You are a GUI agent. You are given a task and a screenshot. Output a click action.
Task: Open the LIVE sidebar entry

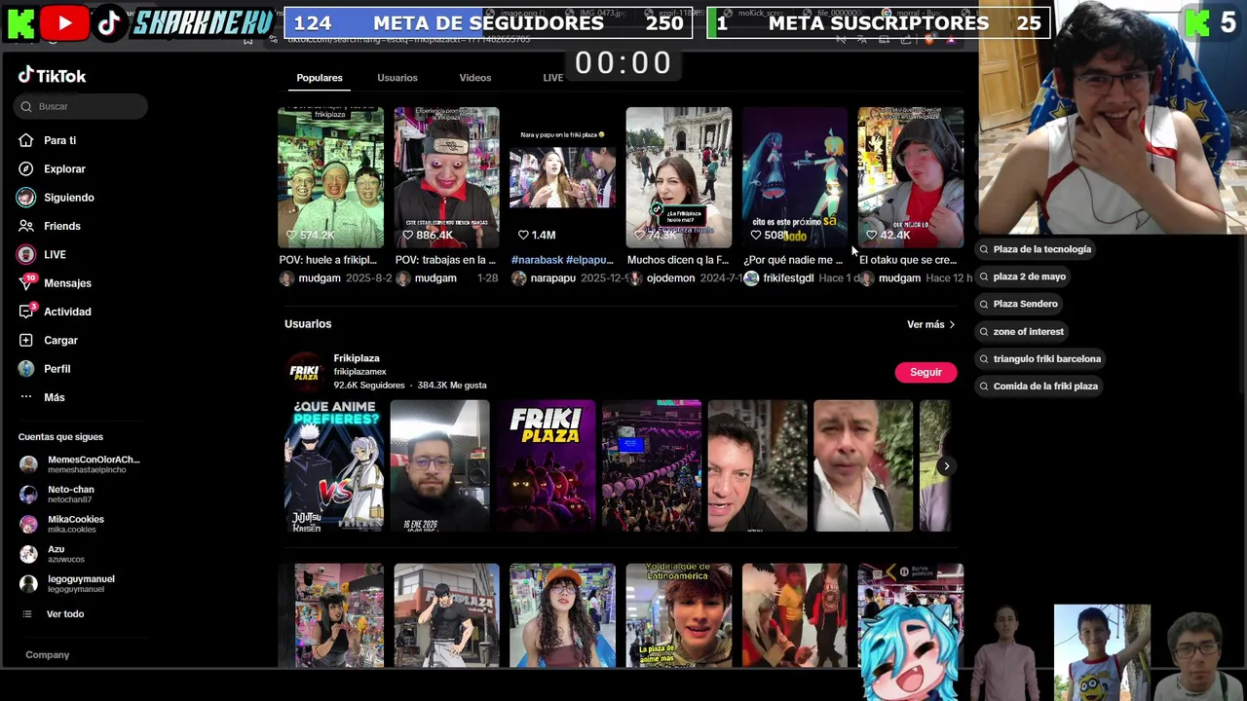tap(55, 254)
